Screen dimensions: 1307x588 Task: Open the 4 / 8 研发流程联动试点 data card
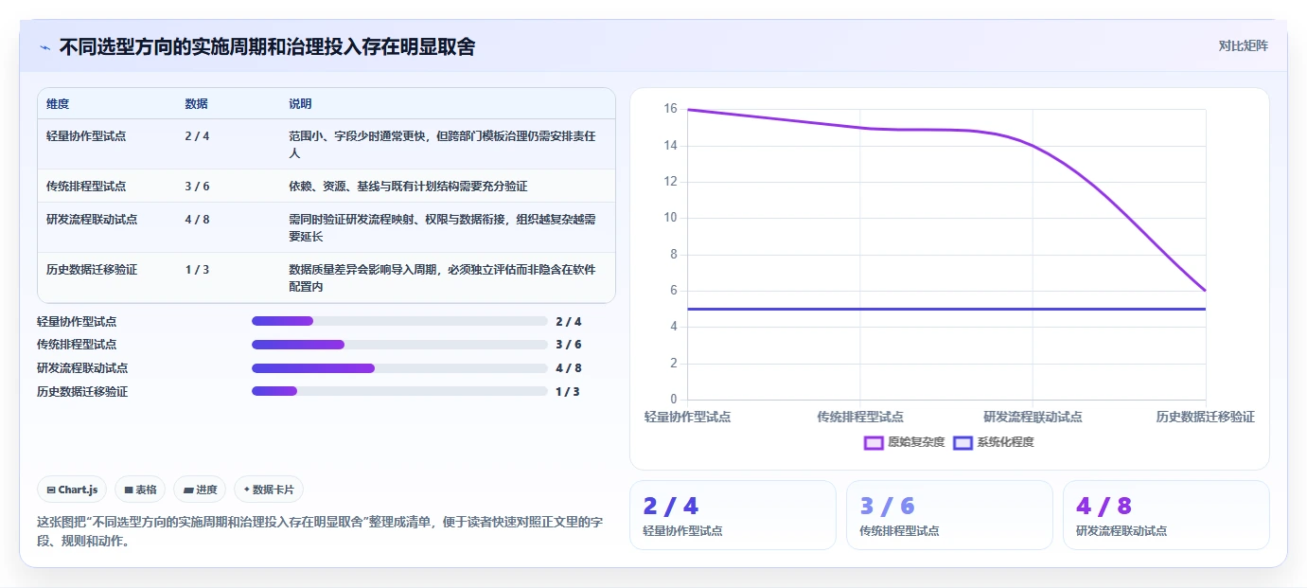(x=1166, y=515)
